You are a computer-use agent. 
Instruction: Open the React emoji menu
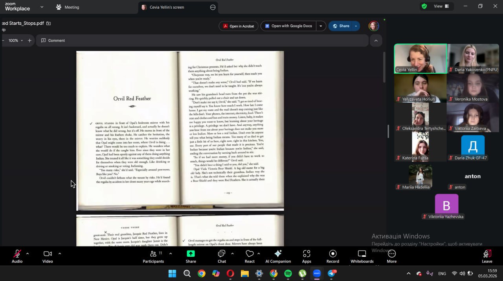tap(250, 256)
